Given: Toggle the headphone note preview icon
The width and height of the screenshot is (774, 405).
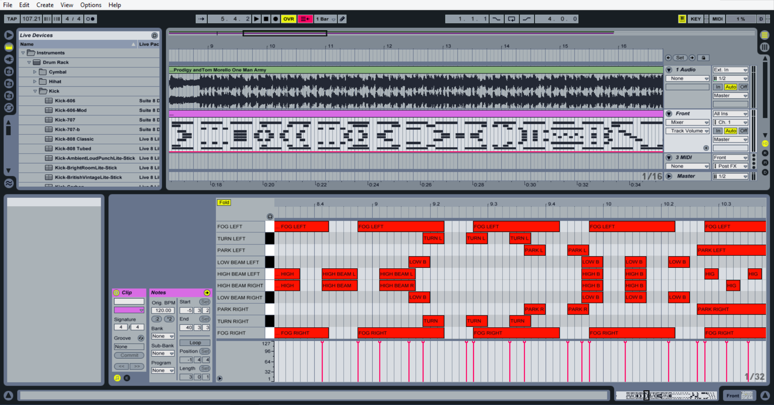Looking at the screenshot, I should pyautogui.click(x=270, y=217).
